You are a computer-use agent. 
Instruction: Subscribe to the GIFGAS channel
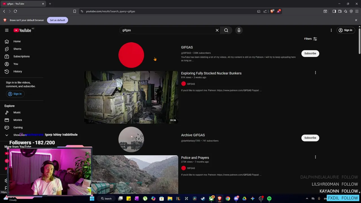coord(310,53)
